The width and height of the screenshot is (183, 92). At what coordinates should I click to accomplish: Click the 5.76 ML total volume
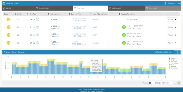54,20
